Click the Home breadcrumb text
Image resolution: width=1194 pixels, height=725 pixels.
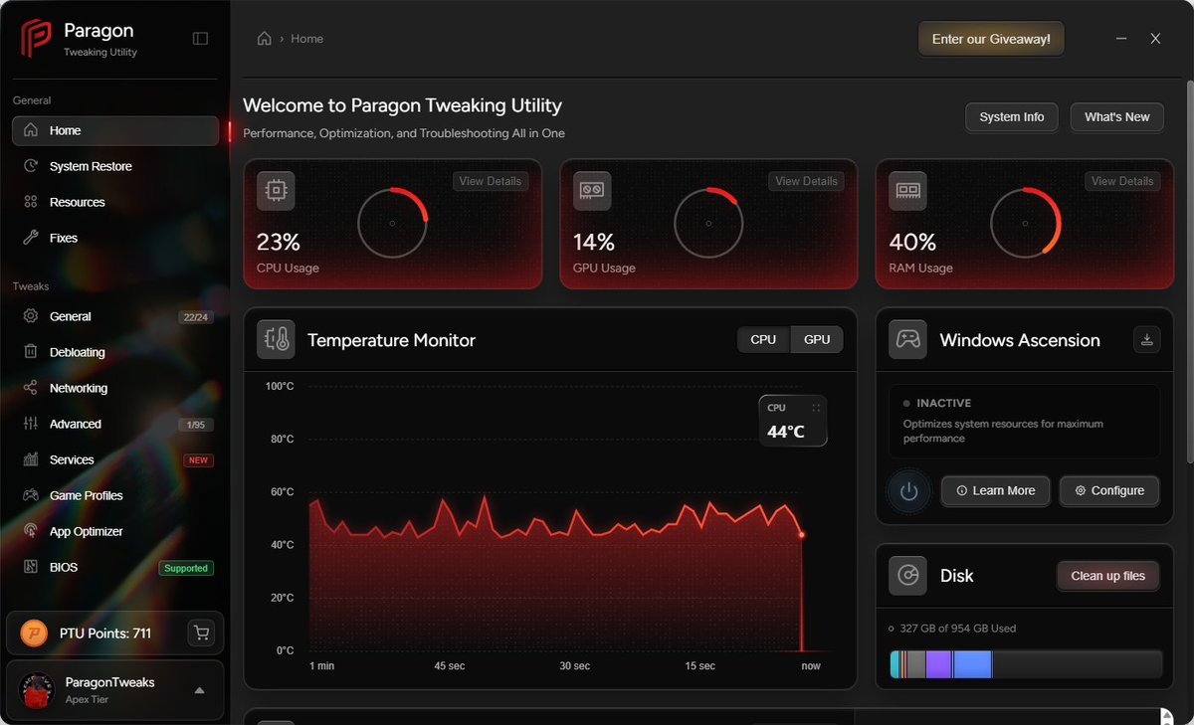click(306, 39)
